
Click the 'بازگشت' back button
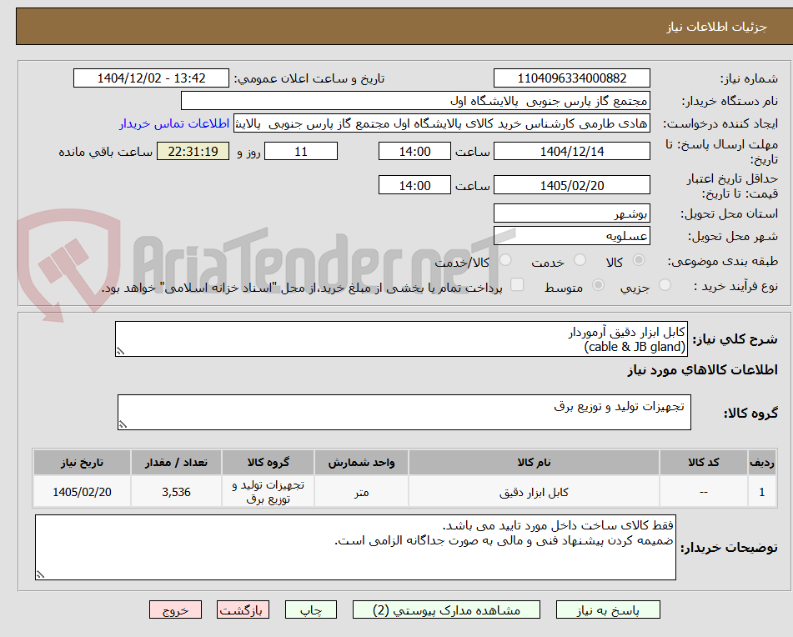click(243, 609)
